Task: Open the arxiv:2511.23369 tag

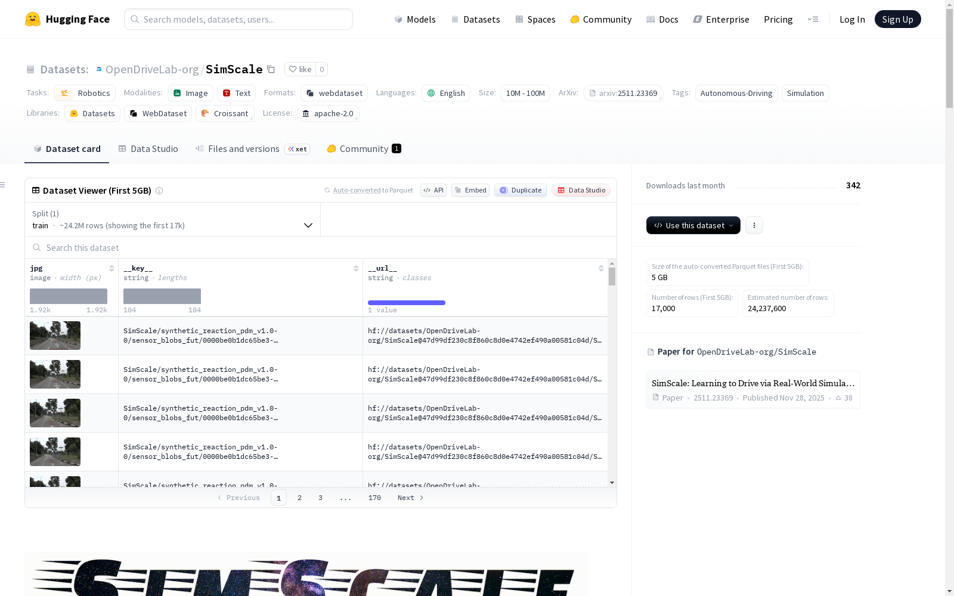Action: (623, 93)
